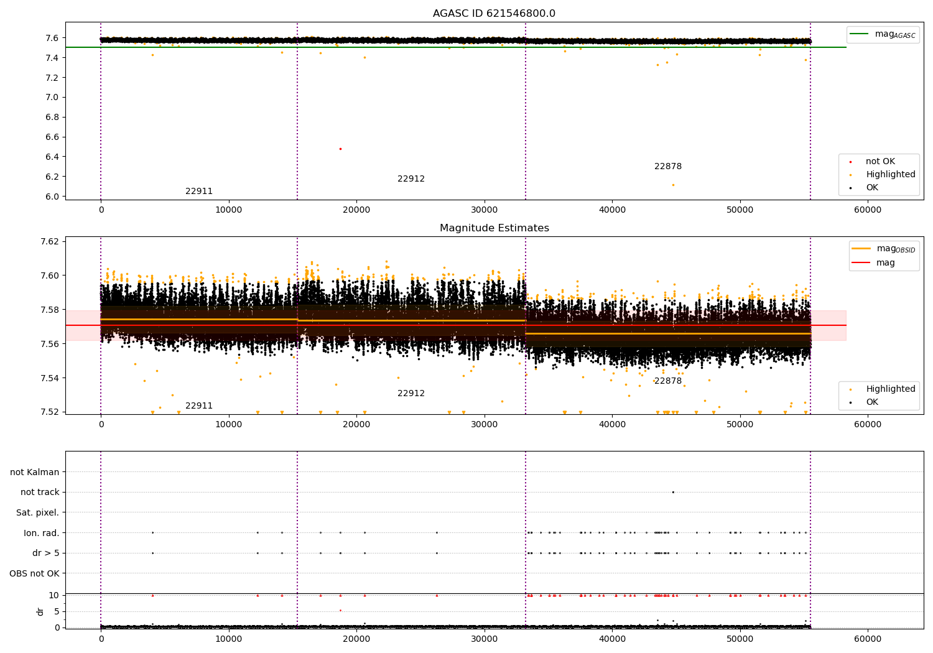The width and height of the screenshot is (933, 653).
Task: Click the green mag AGASC legend line sample
Action: 860,34
